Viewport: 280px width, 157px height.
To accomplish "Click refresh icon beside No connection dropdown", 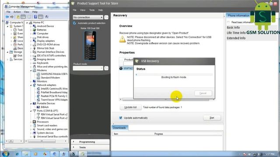I will (106, 17).
